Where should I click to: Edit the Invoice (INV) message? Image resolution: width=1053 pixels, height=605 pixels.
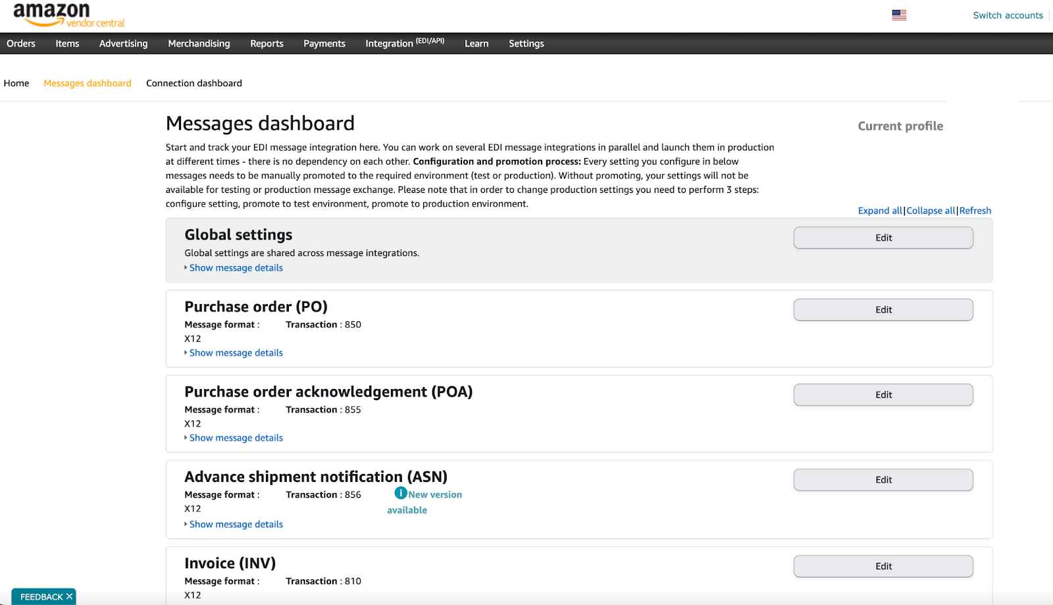[x=883, y=566]
